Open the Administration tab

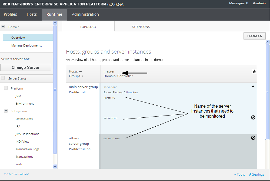(85, 14)
